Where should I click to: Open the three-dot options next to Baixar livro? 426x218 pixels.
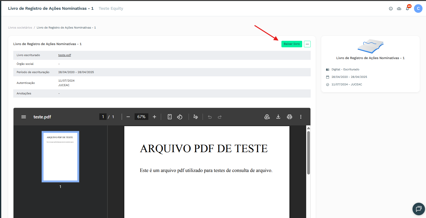tap(307, 44)
